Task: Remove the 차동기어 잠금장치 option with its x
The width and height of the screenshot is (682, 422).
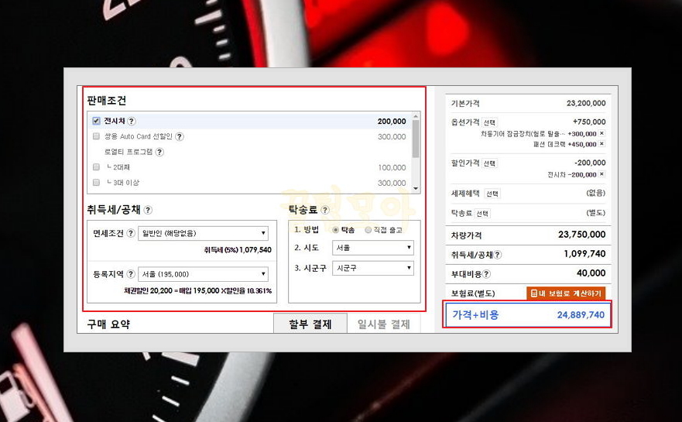Action: tap(601, 133)
